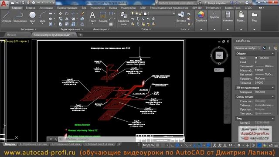Click the New file icon
This screenshot has width=279, height=157.
tap(13, 3)
